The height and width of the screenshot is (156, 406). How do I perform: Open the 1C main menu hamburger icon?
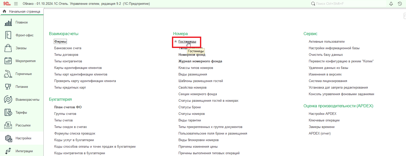click(x=16, y=4)
